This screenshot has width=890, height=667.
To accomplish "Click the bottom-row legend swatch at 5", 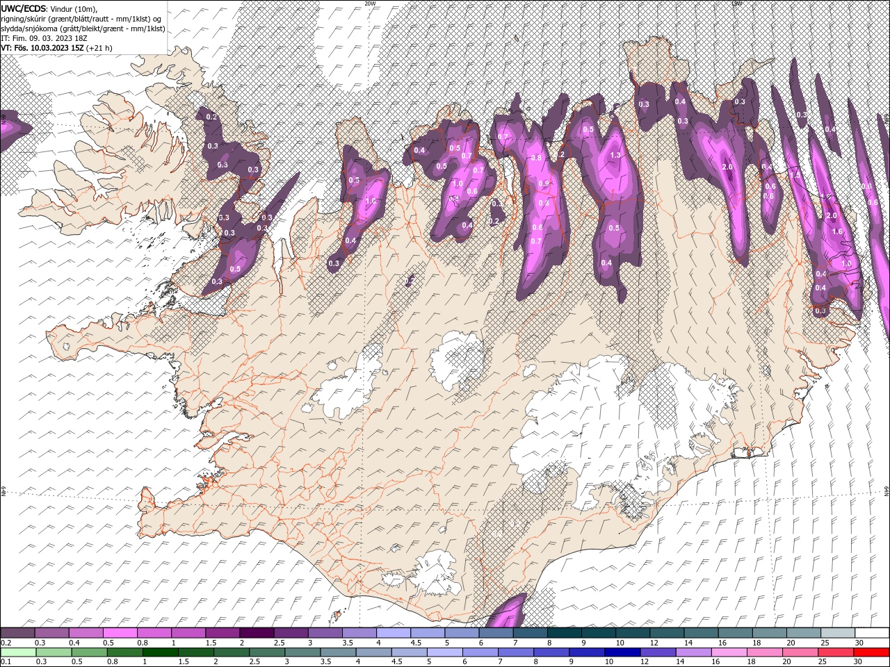I will point(444,652).
